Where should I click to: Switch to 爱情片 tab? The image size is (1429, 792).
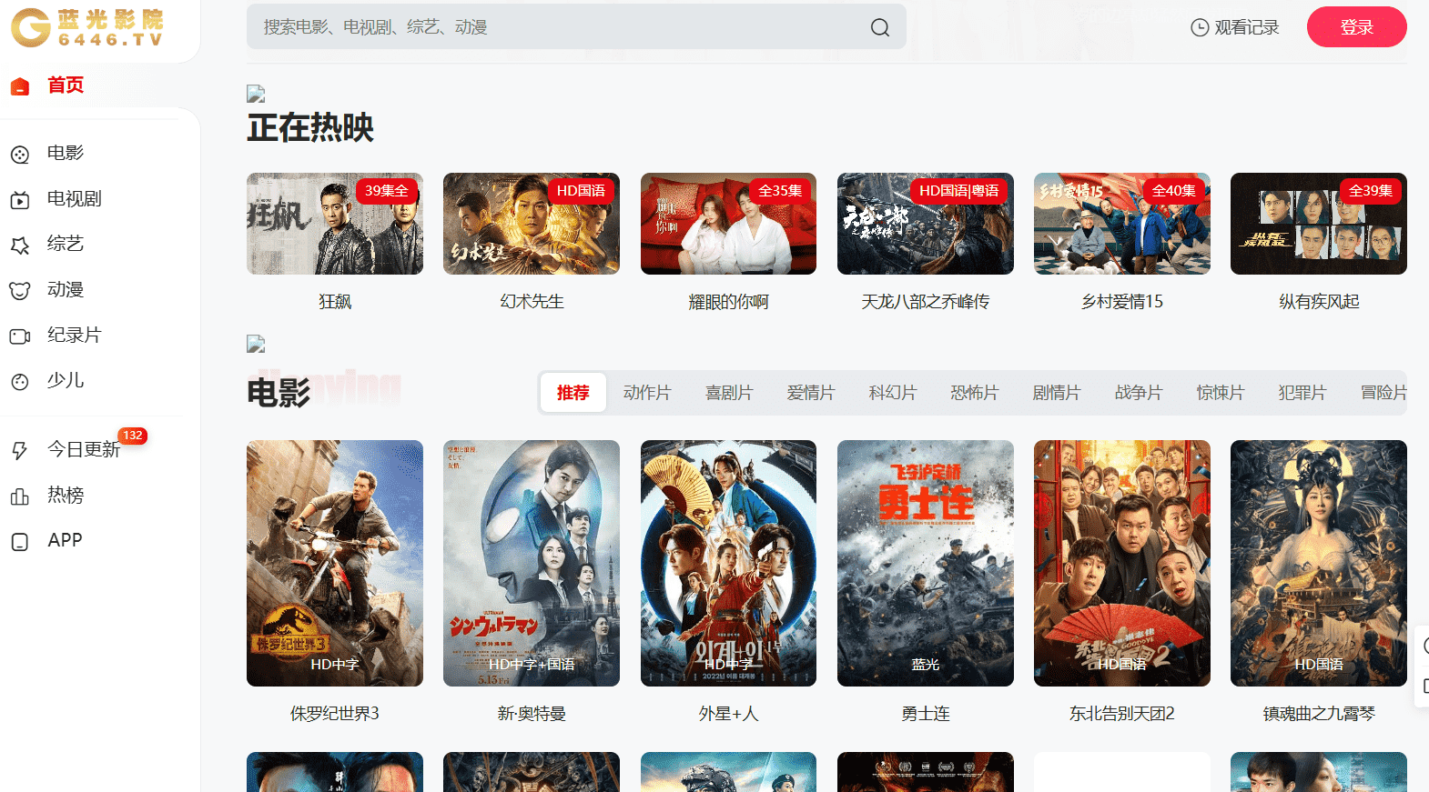pyautogui.click(x=811, y=393)
